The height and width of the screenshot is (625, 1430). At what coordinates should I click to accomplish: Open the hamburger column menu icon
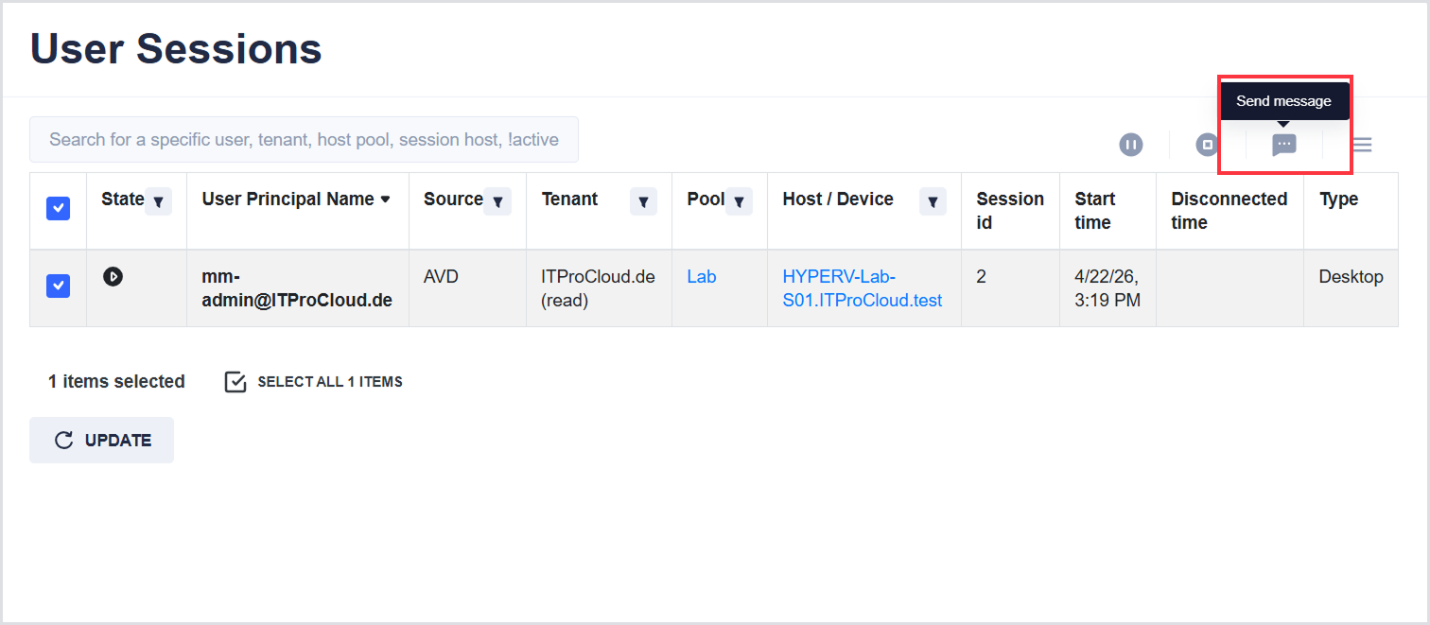point(1362,145)
